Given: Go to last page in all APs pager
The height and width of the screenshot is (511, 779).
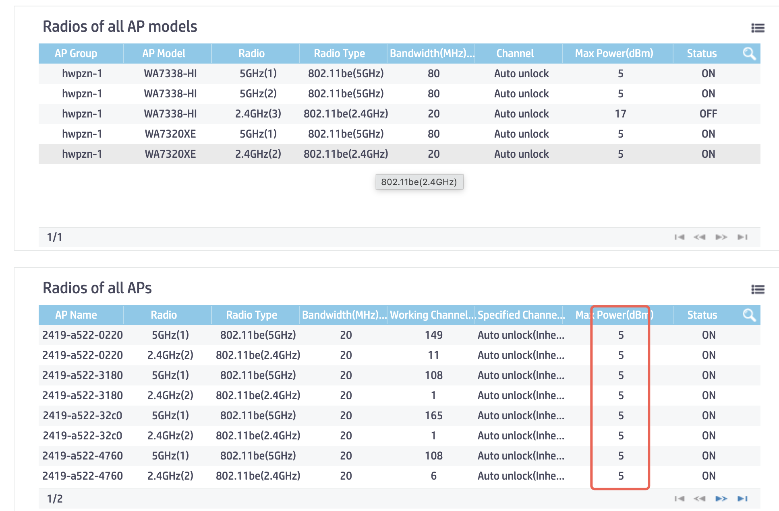Looking at the screenshot, I should coord(742,499).
